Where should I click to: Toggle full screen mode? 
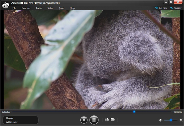(x=181, y=120)
